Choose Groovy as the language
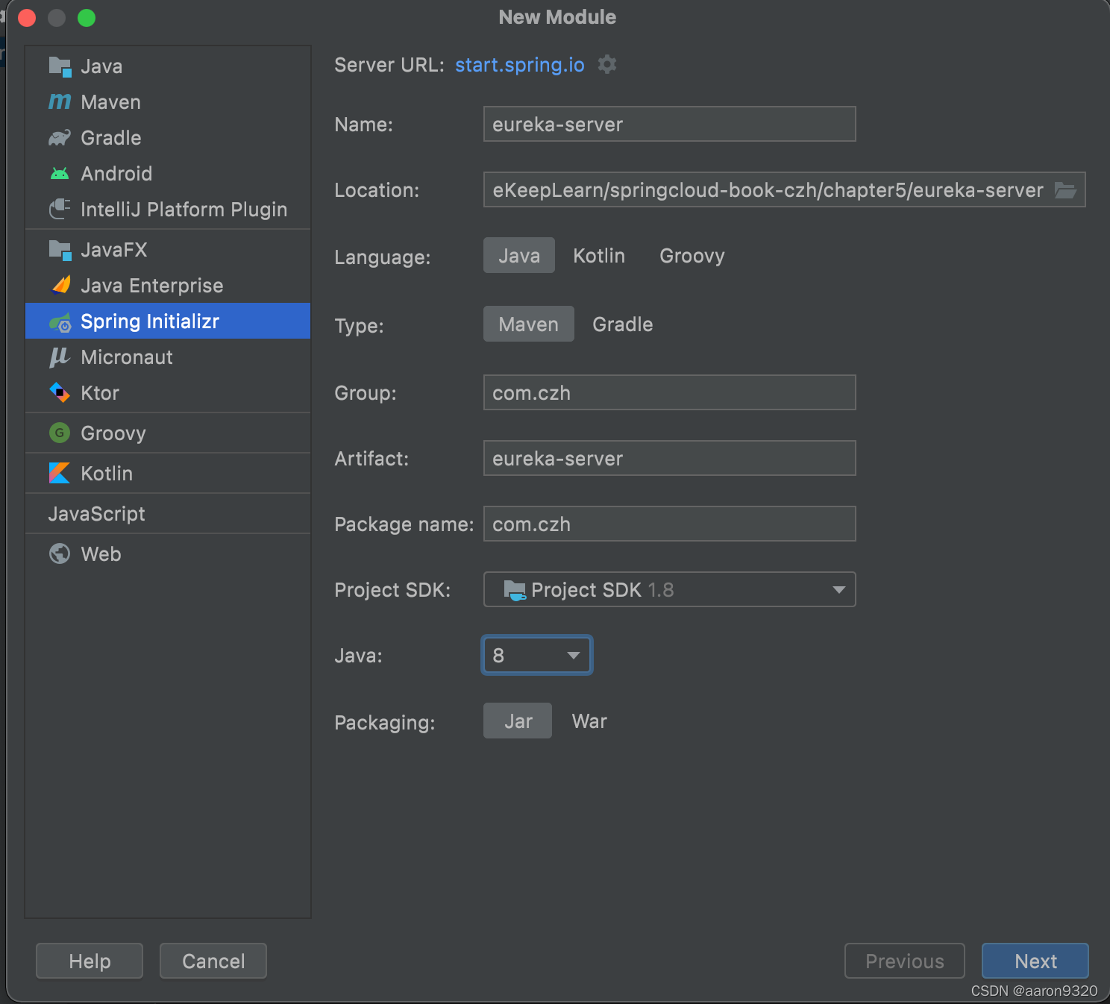1110x1004 pixels. pos(692,256)
